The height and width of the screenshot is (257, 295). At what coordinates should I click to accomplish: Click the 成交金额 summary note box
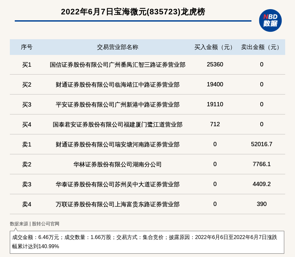click(x=147, y=242)
